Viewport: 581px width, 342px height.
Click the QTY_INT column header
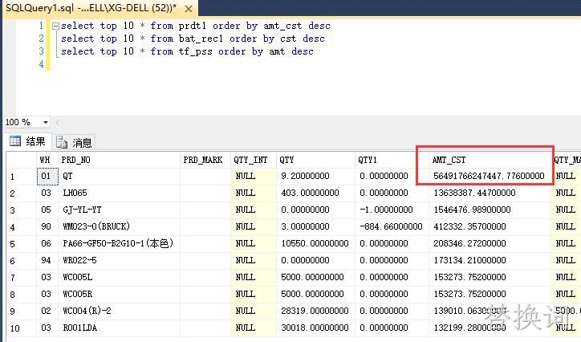coord(253,160)
